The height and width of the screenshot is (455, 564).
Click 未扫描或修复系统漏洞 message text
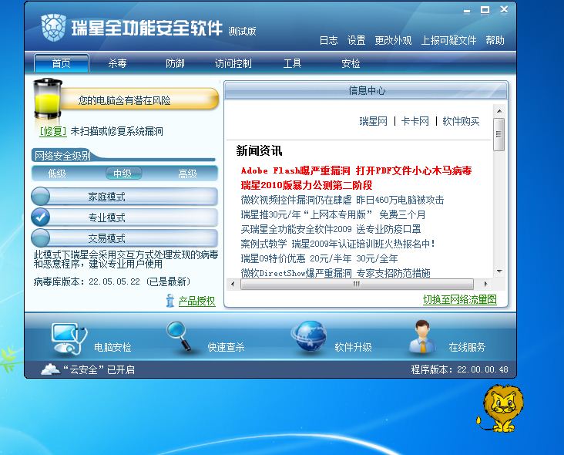click(117, 131)
